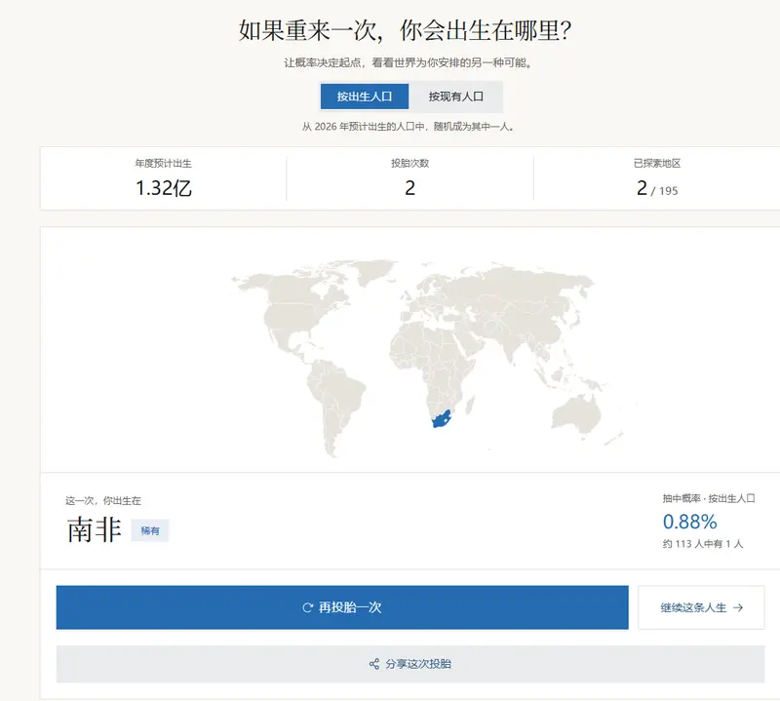The height and width of the screenshot is (701, 780).
Task: Click the 分享这次投胎 button
Action: coord(410,664)
